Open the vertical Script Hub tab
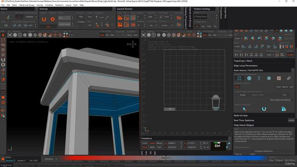The image size is (297, 167). (x=226, y=13)
